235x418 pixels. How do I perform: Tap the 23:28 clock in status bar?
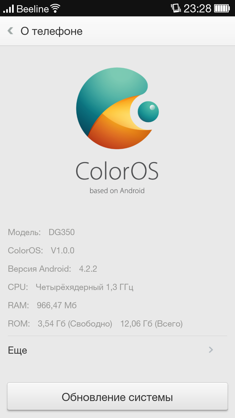click(x=197, y=8)
